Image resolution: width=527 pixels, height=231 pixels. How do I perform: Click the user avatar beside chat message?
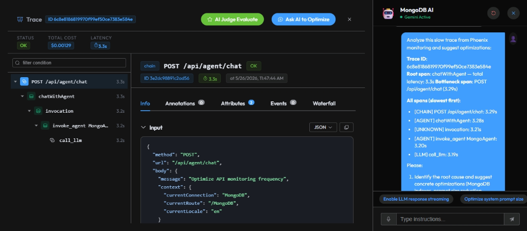(513, 39)
